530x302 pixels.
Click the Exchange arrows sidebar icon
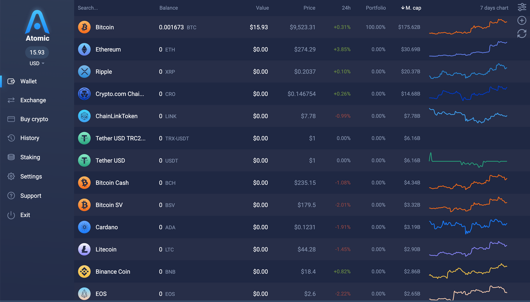pos(11,100)
